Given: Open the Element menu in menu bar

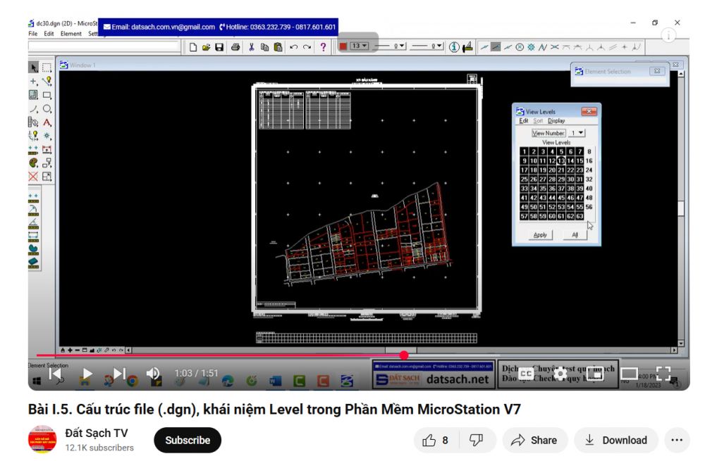Looking at the screenshot, I should tap(71, 34).
